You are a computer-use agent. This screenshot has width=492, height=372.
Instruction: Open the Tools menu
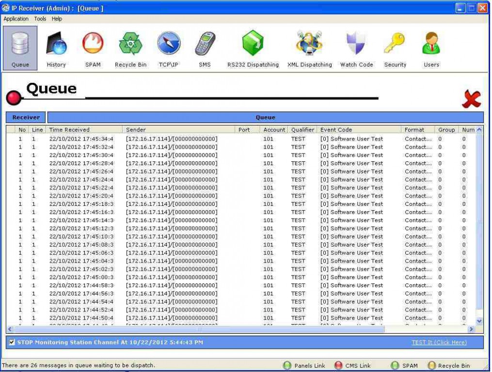40,19
